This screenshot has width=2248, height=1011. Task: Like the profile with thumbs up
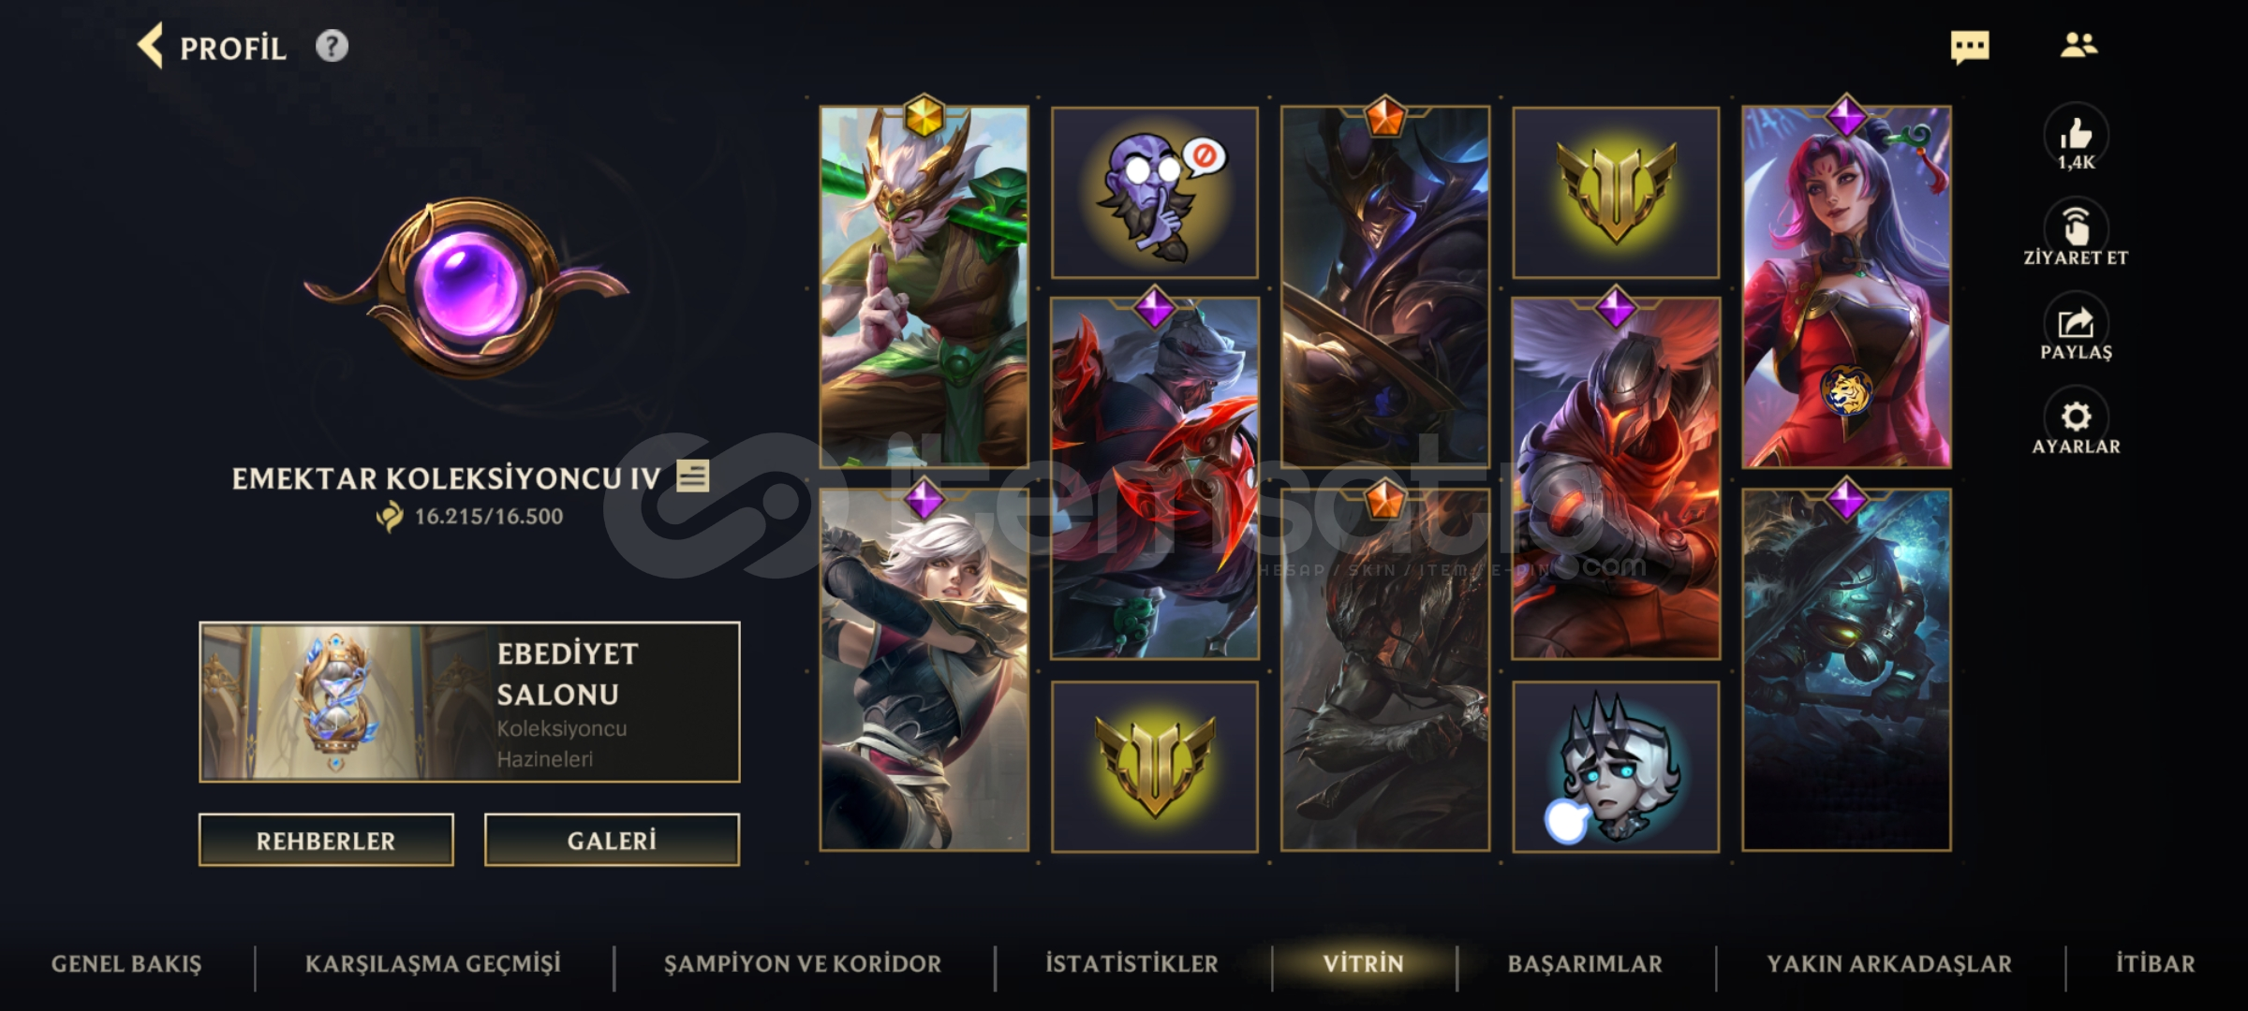click(2076, 137)
